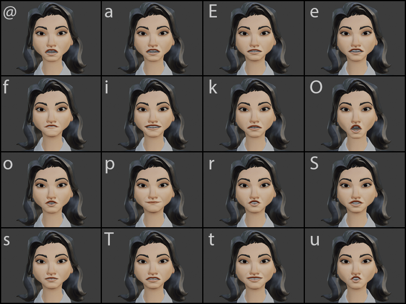Pick the uppercase 'T' viseme thumbnail

pos(152,266)
